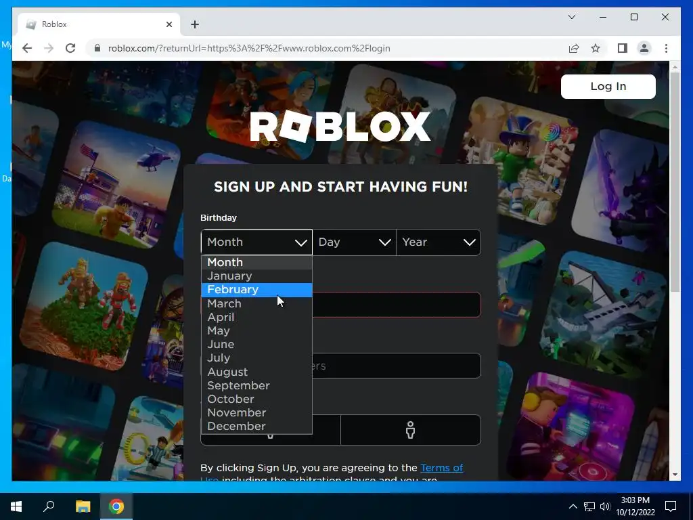Choose June from the month list
The height and width of the screenshot is (520, 693).
click(256, 345)
